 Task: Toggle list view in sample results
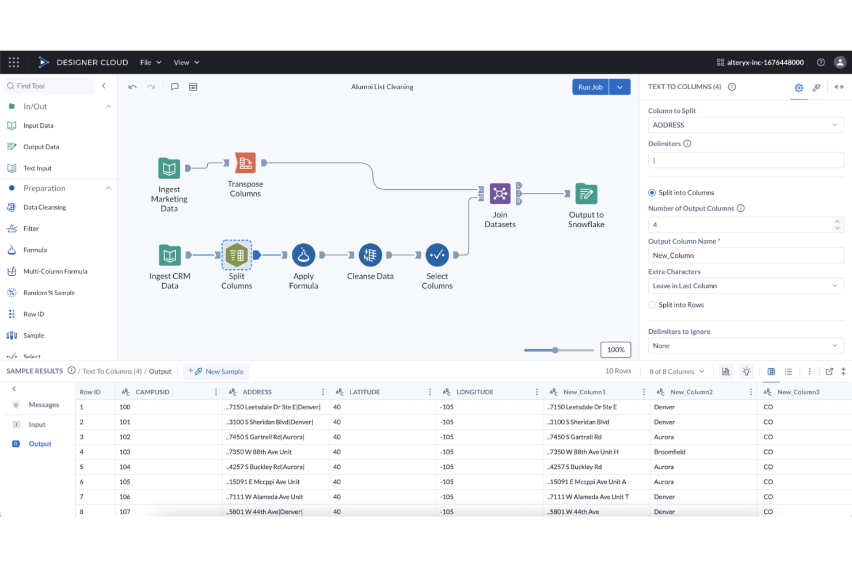788,371
